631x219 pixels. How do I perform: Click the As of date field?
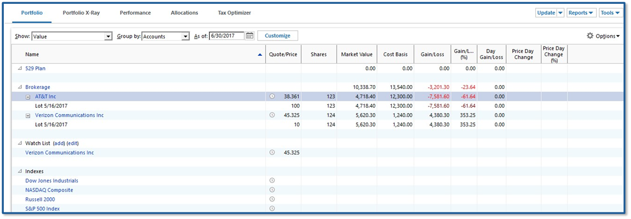[x=227, y=36]
